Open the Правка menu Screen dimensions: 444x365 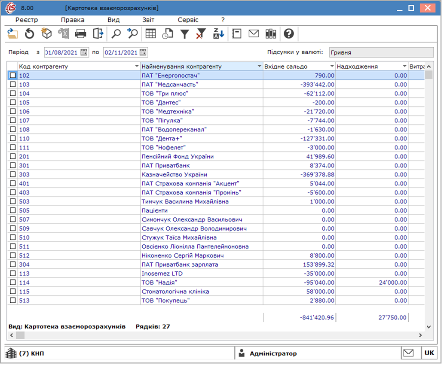pyautogui.click(x=73, y=20)
